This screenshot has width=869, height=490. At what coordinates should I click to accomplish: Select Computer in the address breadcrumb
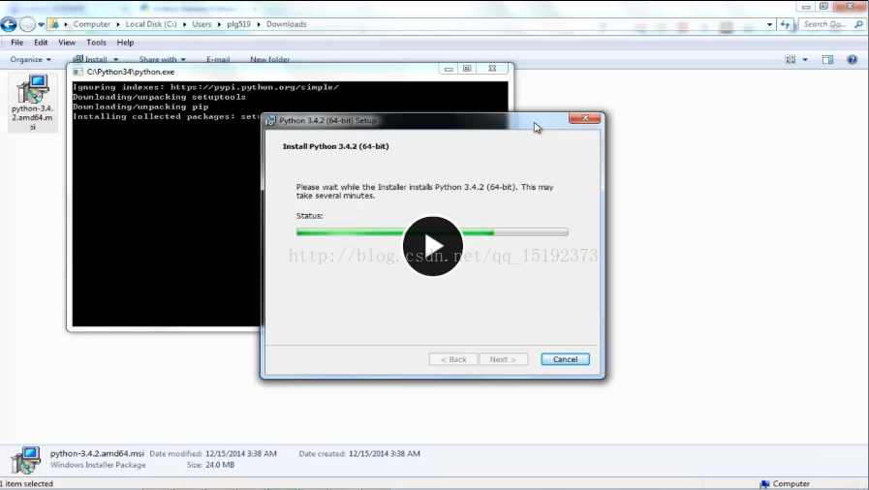click(x=91, y=24)
